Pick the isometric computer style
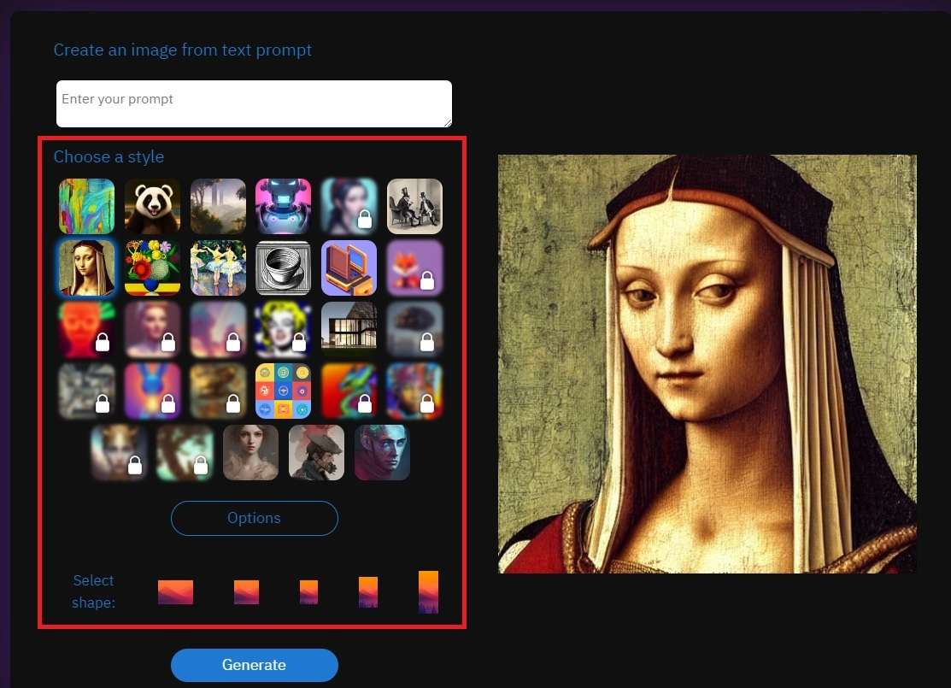951x688 pixels. [349, 268]
